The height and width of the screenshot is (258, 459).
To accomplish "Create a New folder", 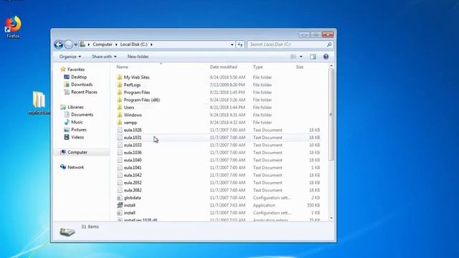I will point(138,57).
